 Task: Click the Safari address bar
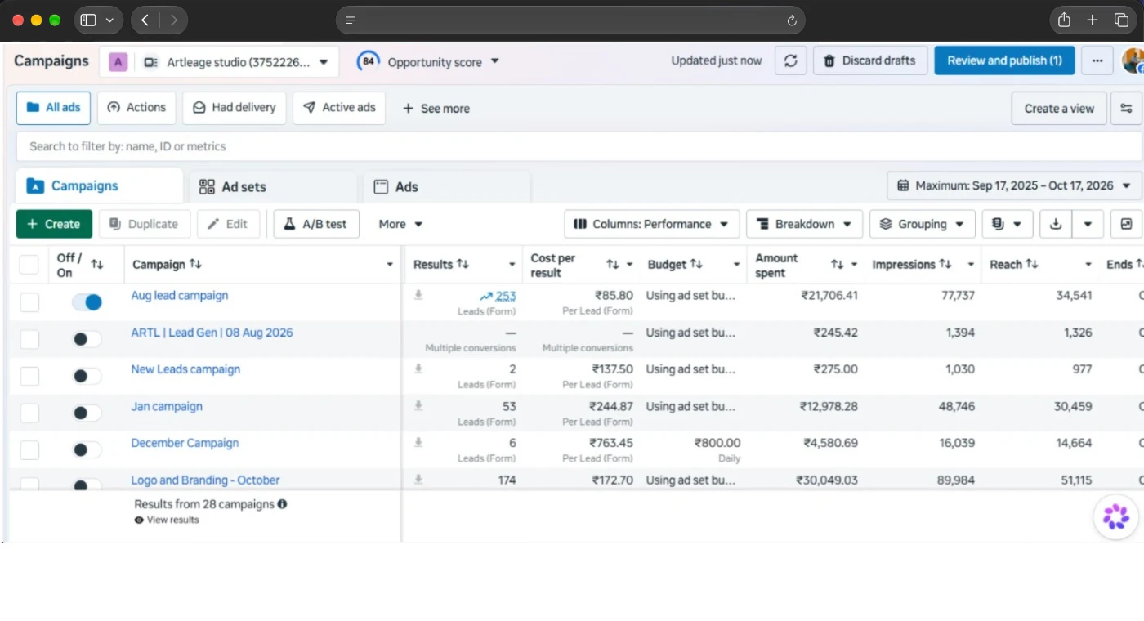pyautogui.click(x=570, y=20)
